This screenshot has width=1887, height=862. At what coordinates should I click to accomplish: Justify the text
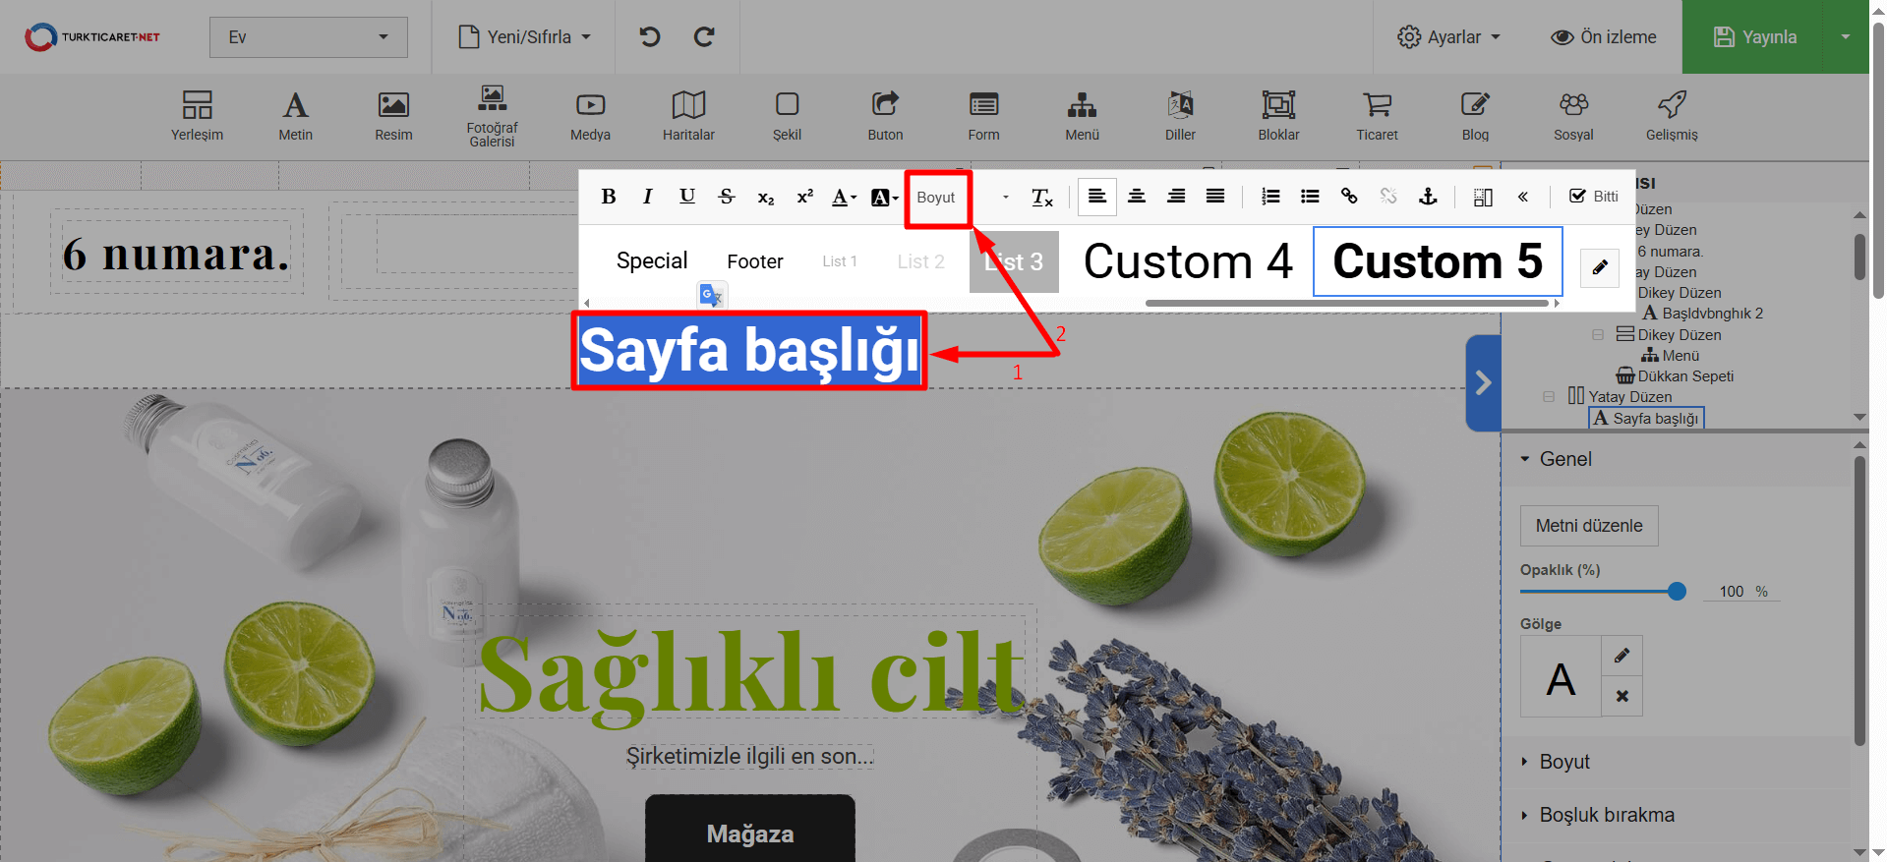[1215, 197]
